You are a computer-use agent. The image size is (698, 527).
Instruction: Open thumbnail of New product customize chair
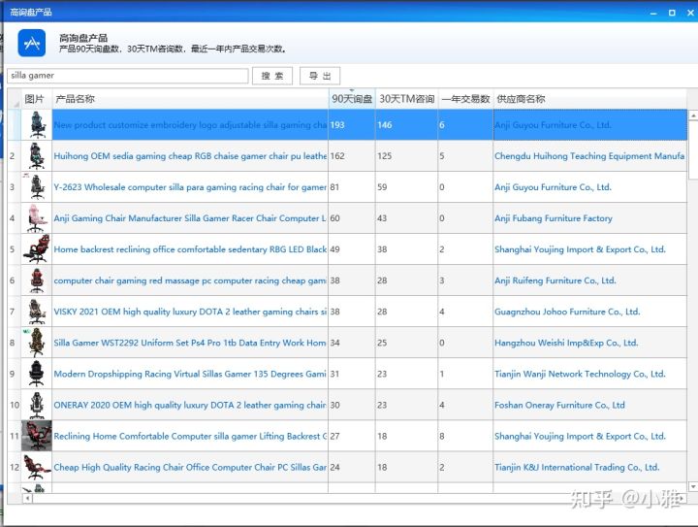pyautogui.click(x=37, y=125)
